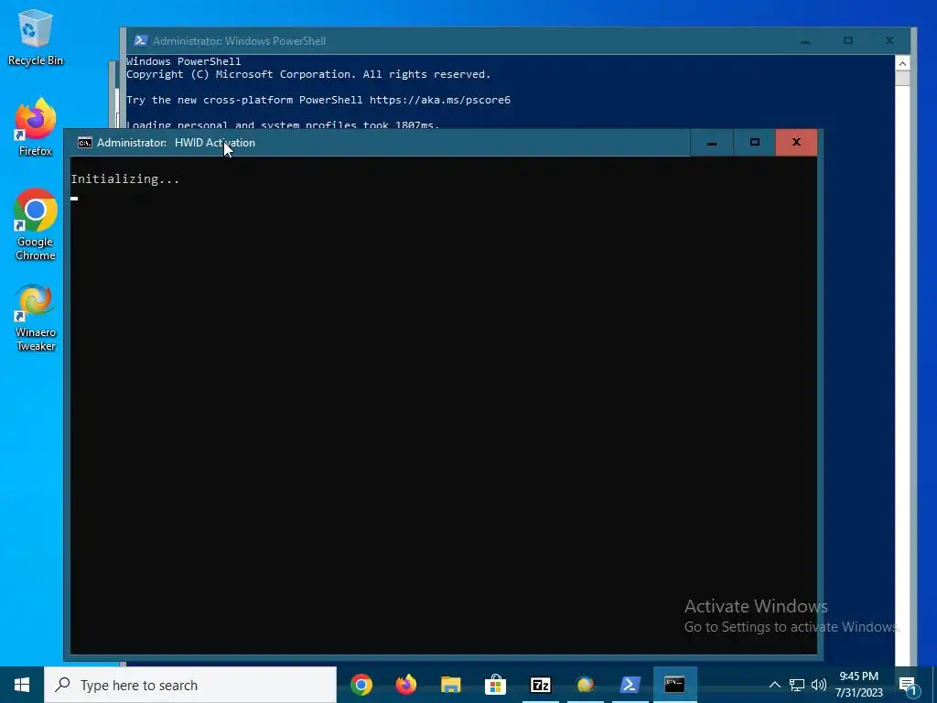Select the Firefox desktop shortcut
Screen dimensions: 937x703
coord(36,127)
